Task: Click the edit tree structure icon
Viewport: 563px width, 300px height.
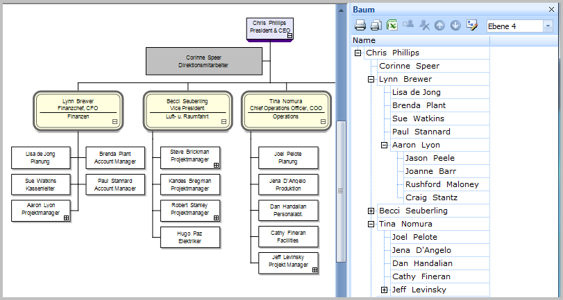Action: [x=472, y=26]
